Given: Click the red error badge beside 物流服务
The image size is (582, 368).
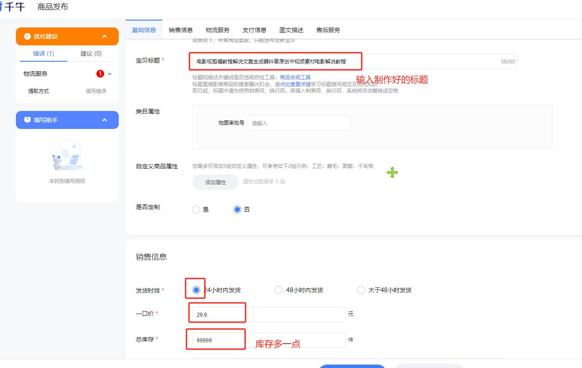Looking at the screenshot, I should (100, 73).
